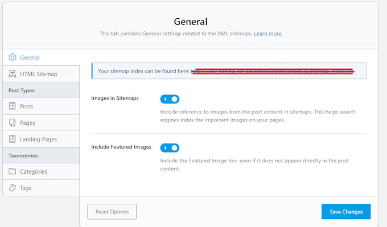Screen dimensions: 387x227
Task: Click the Include Featured Images label
Action: [121, 147]
